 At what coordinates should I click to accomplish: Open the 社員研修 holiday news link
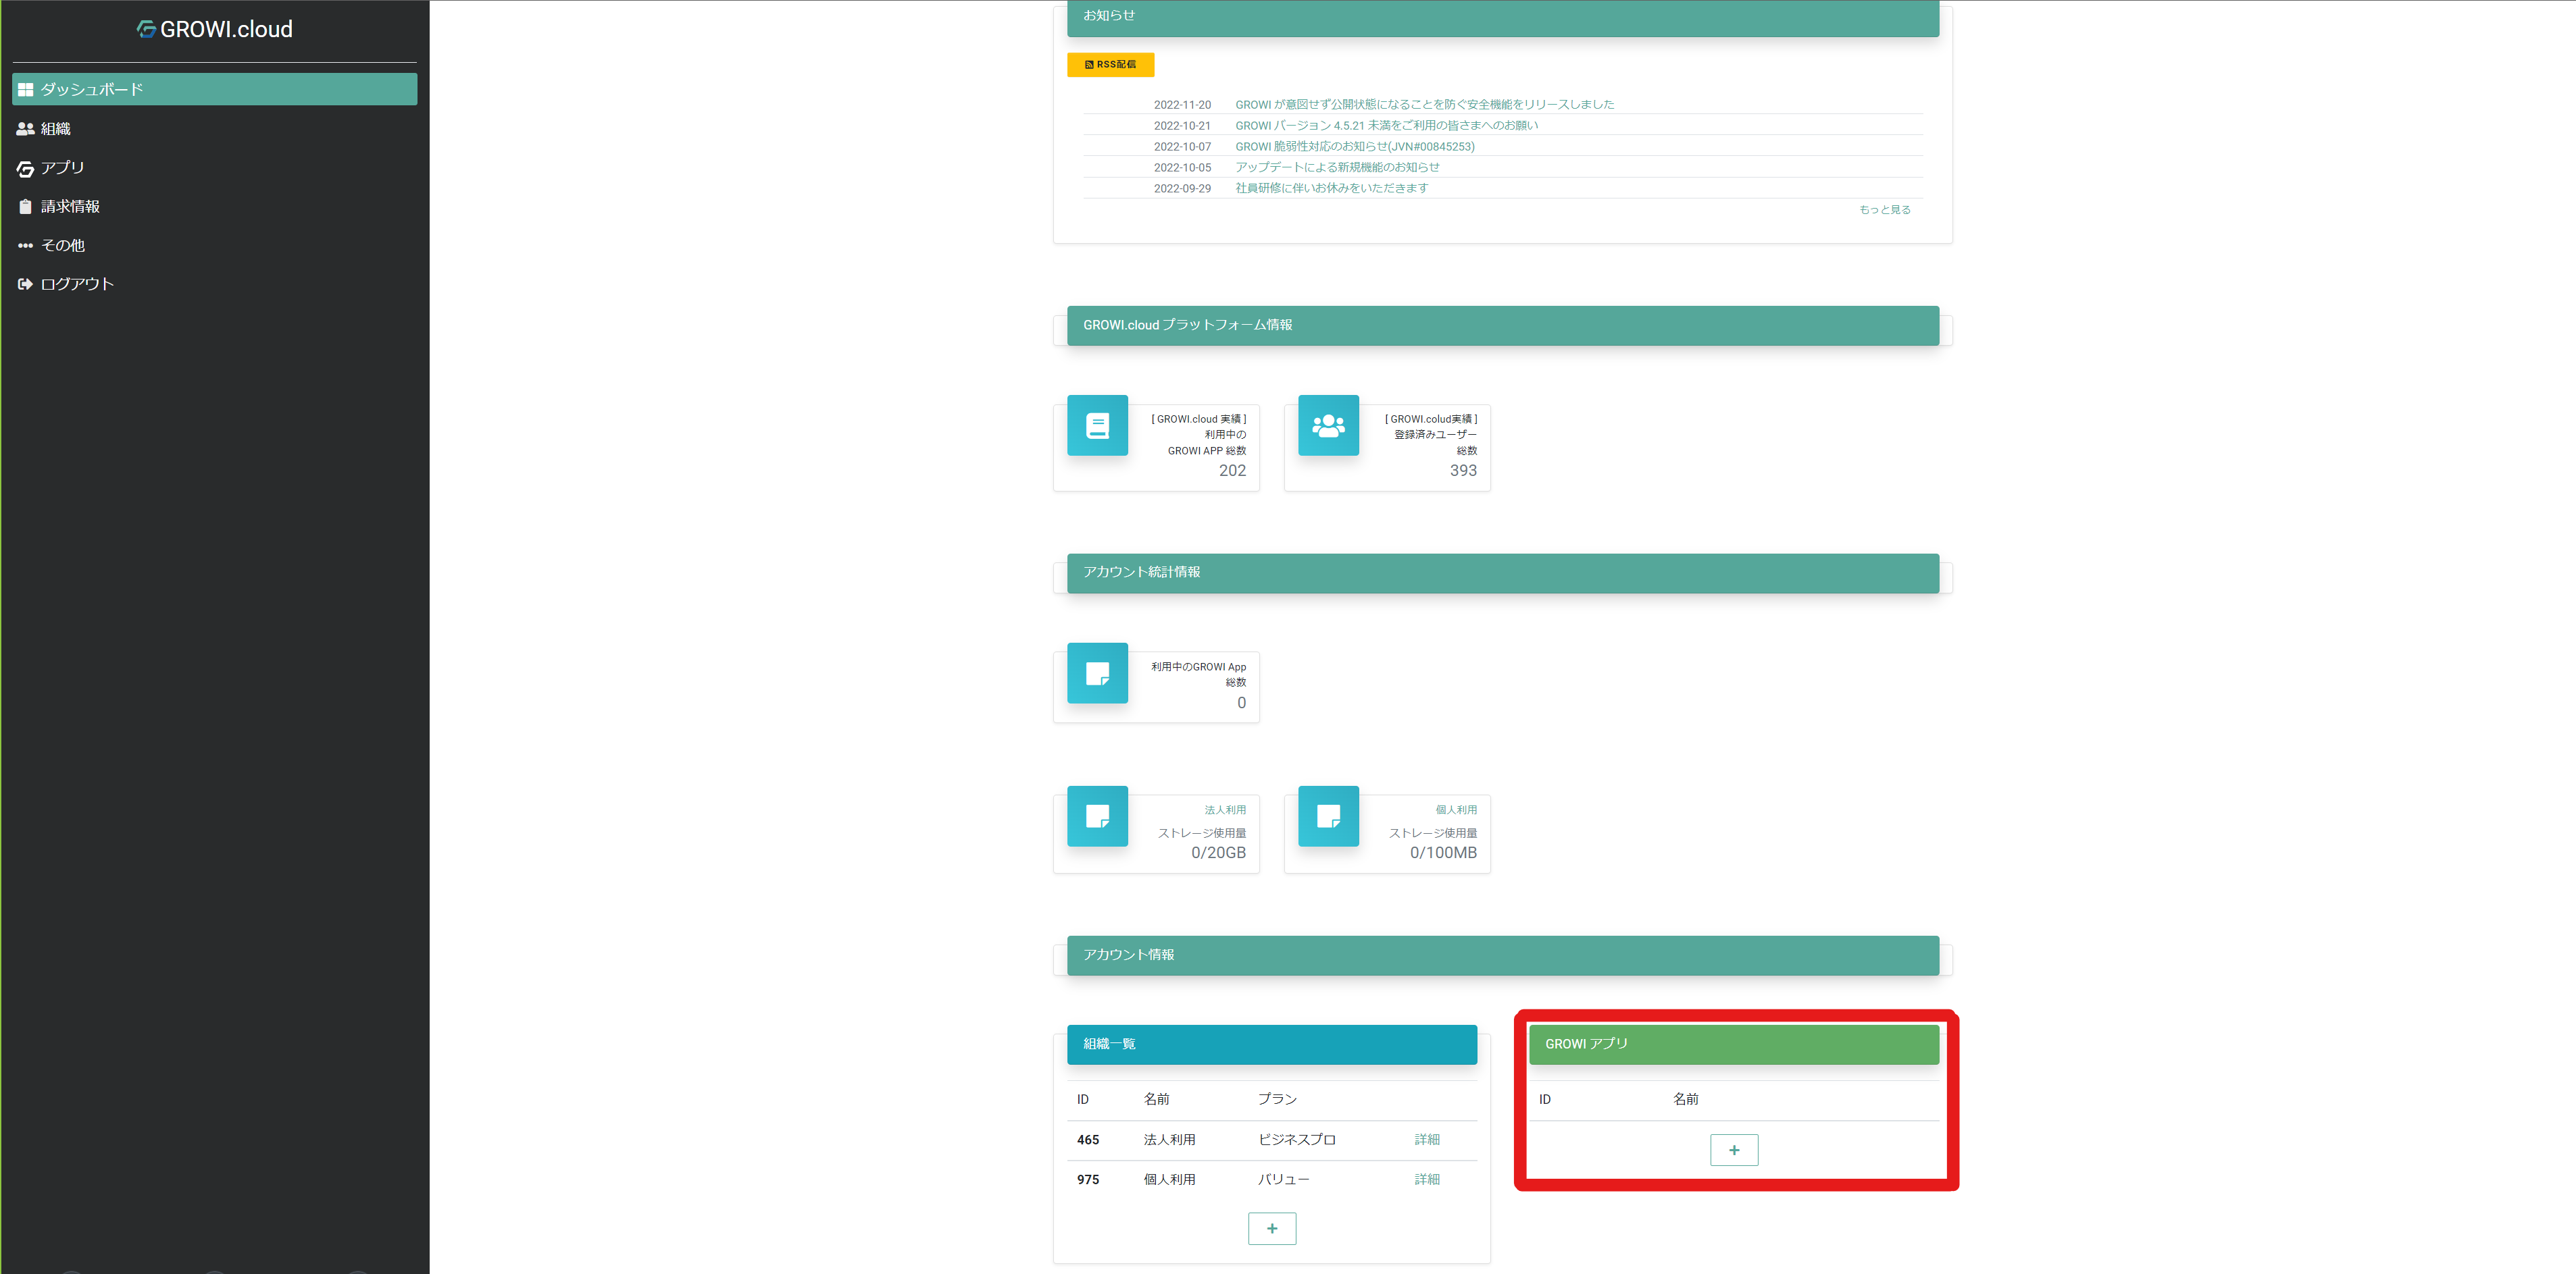(1331, 189)
